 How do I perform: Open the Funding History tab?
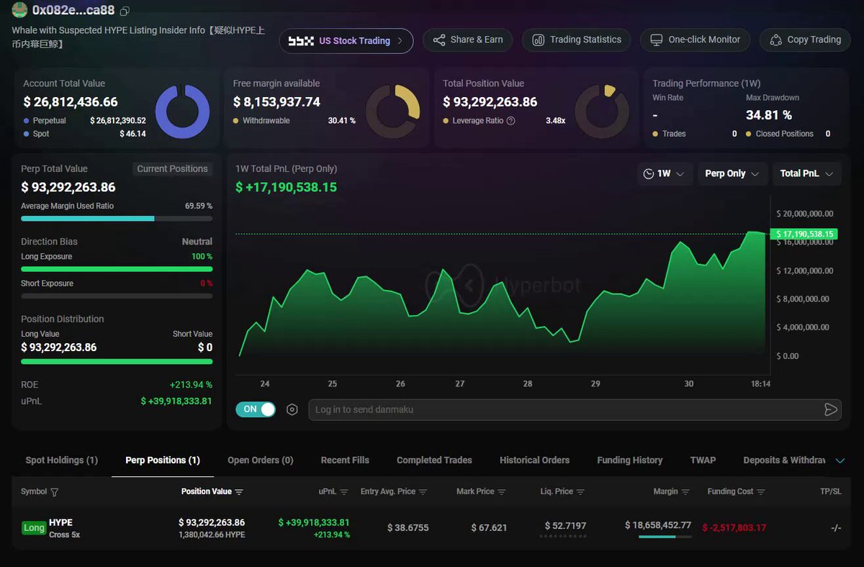tap(629, 460)
